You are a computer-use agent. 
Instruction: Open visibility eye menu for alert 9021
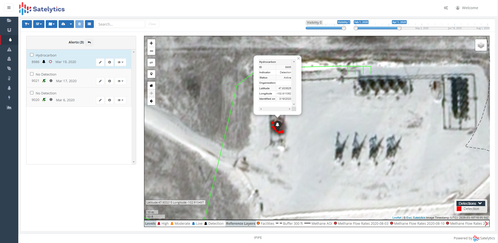pos(121,81)
